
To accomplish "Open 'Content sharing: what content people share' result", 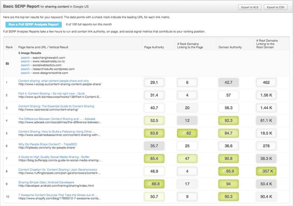I will coord(54,81).
